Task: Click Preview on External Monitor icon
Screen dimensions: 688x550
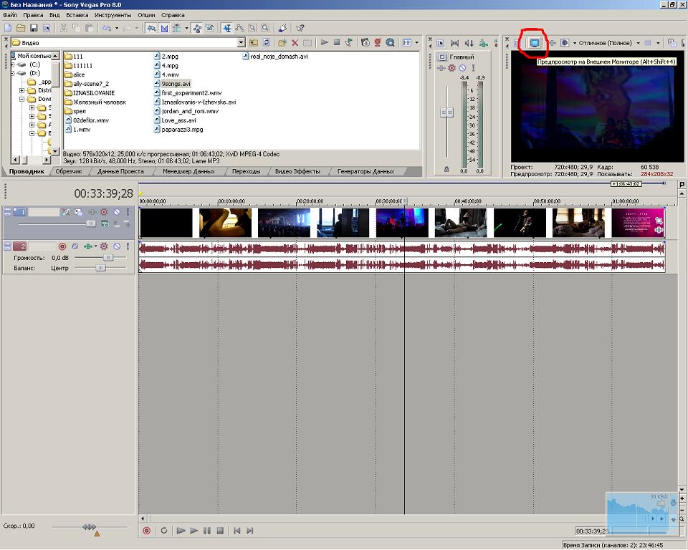Action: tap(535, 43)
